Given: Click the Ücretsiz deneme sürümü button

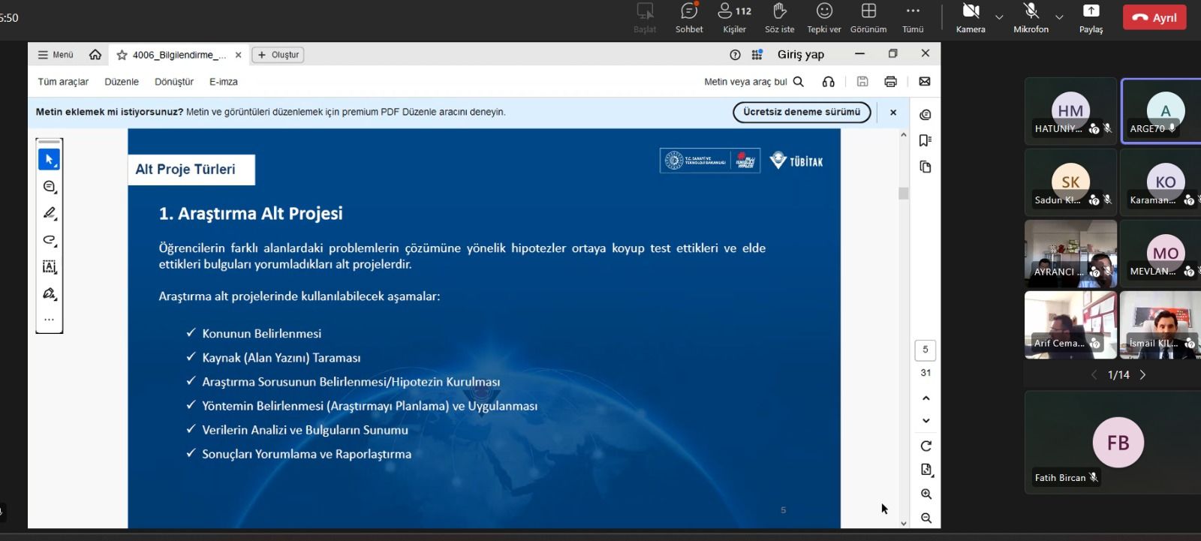Looking at the screenshot, I should [x=802, y=112].
